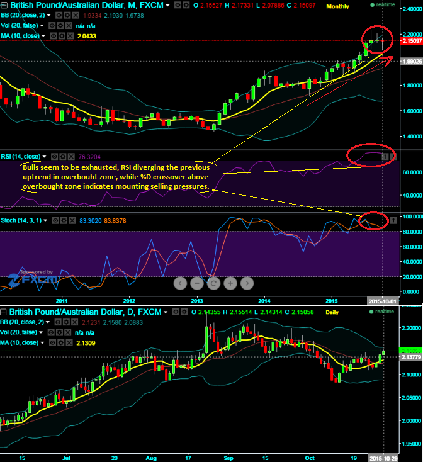Open RSI (14, close) dropdown arrow
The image size is (423, 462).
pos(45,157)
